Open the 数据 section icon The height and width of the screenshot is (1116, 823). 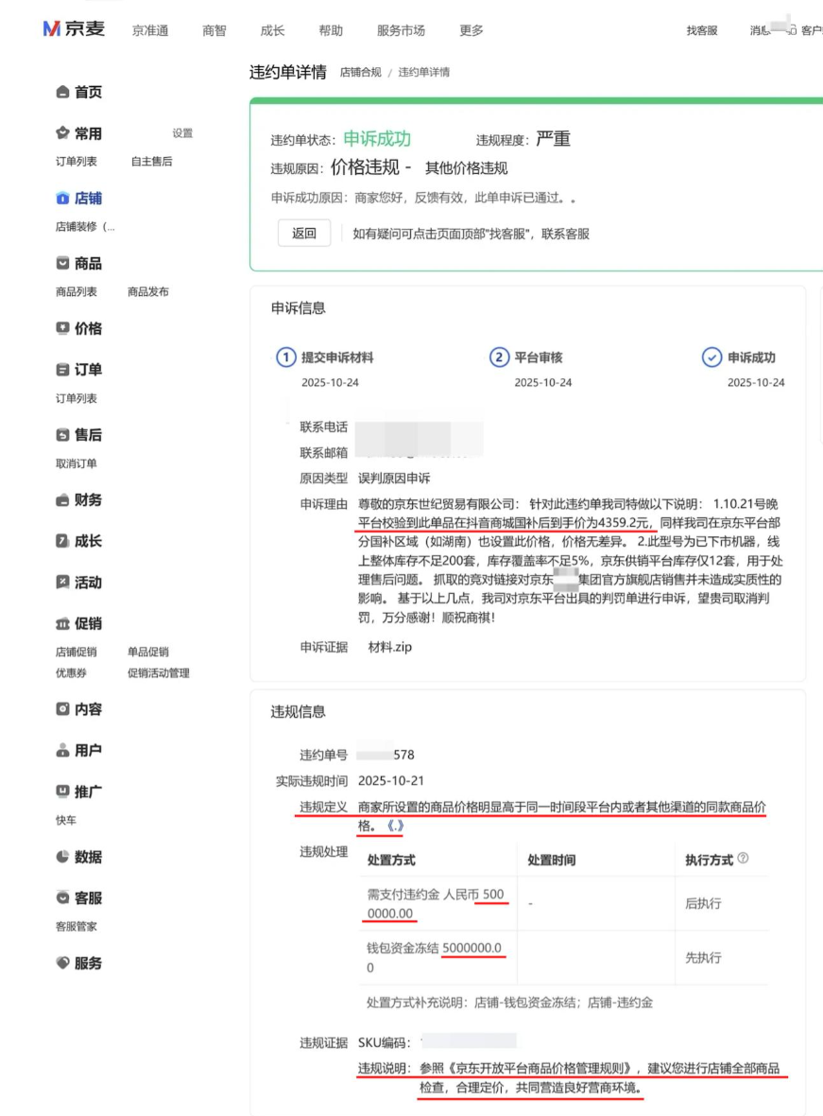point(61,857)
